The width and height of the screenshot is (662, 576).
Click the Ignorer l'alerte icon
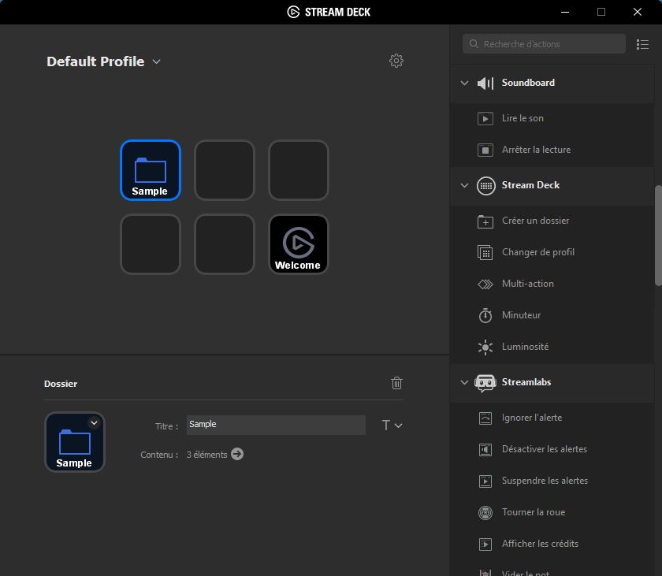point(485,418)
